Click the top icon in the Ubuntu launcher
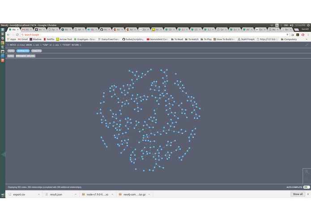Viewport: 311px width, 221px height. 3,30
